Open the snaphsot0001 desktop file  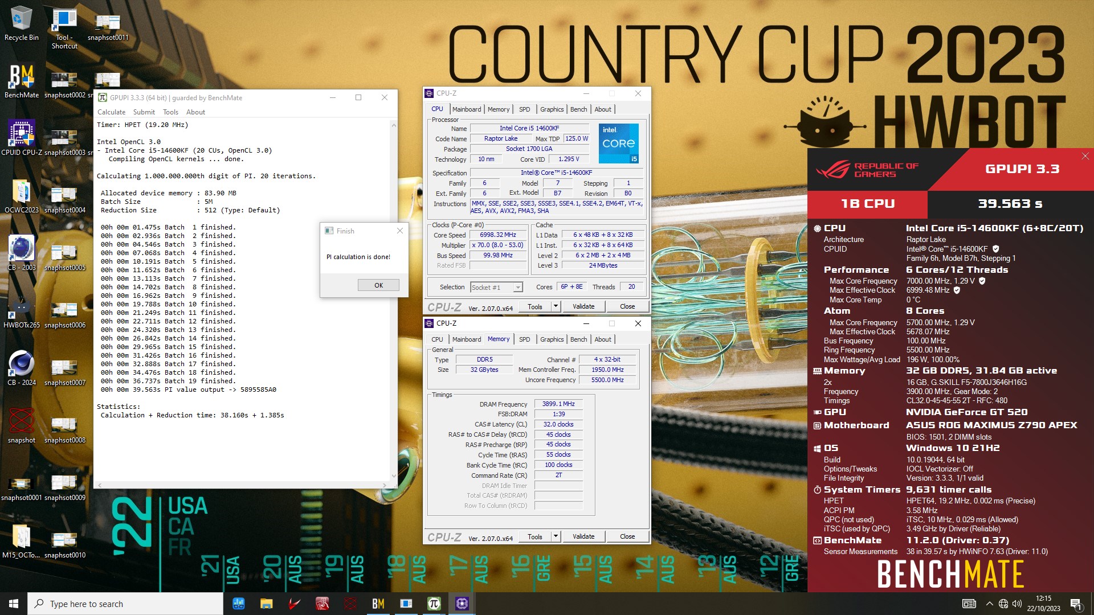tap(22, 487)
